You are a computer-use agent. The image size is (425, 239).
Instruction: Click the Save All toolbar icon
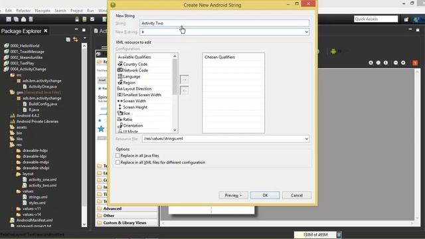[x=16, y=19]
